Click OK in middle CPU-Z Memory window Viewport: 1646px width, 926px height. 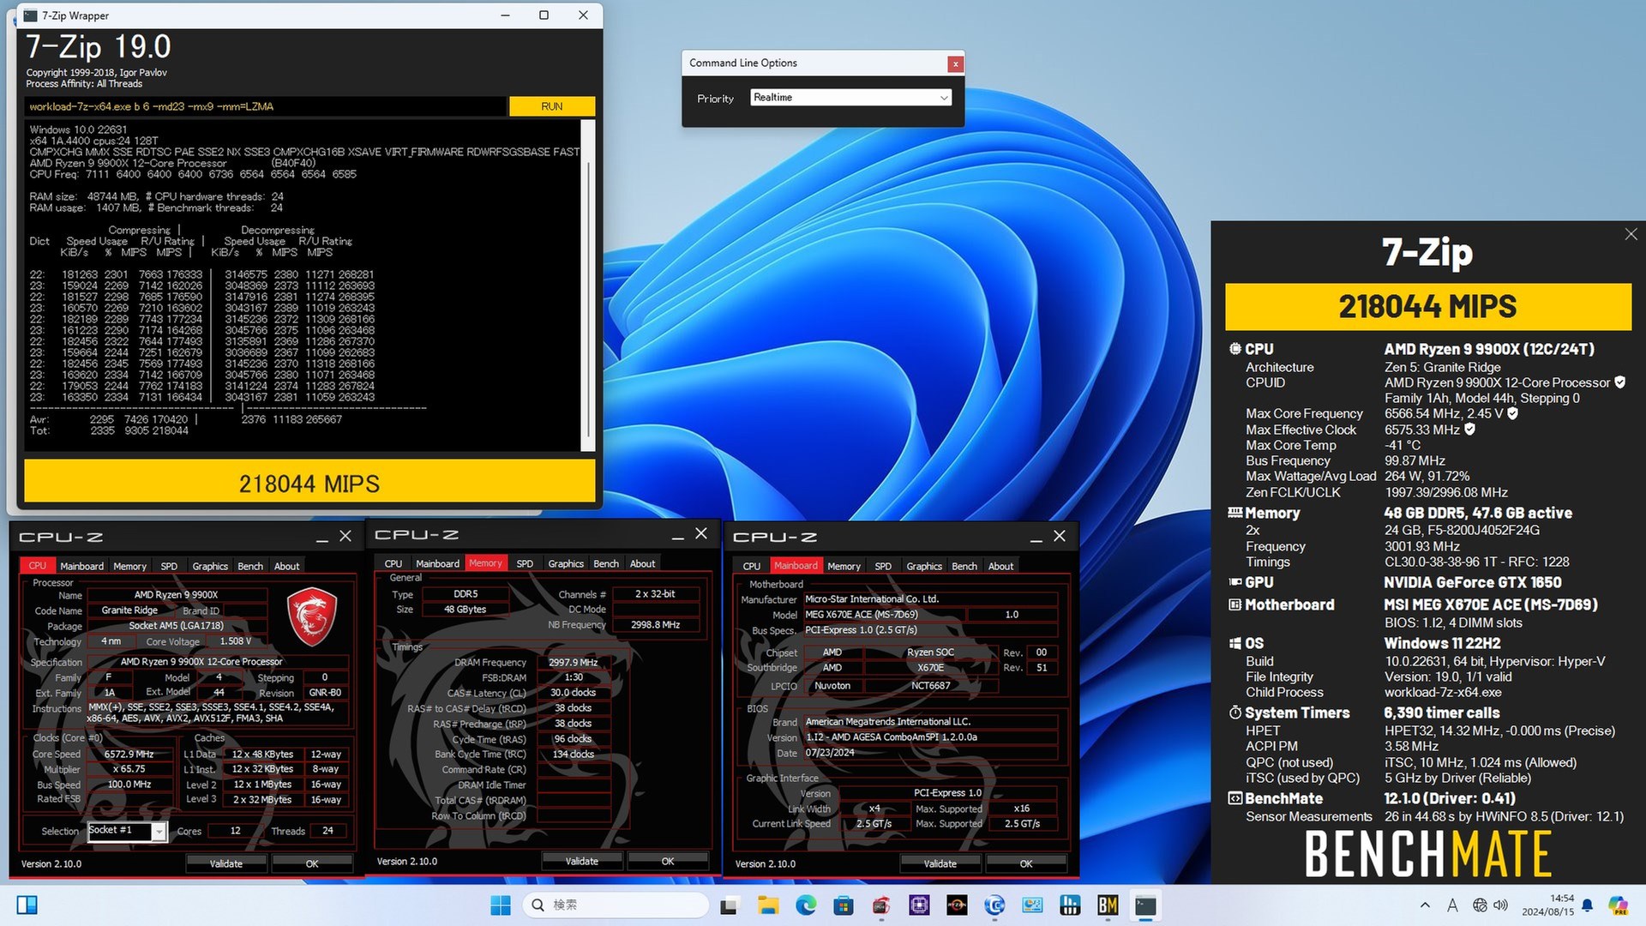click(668, 861)
